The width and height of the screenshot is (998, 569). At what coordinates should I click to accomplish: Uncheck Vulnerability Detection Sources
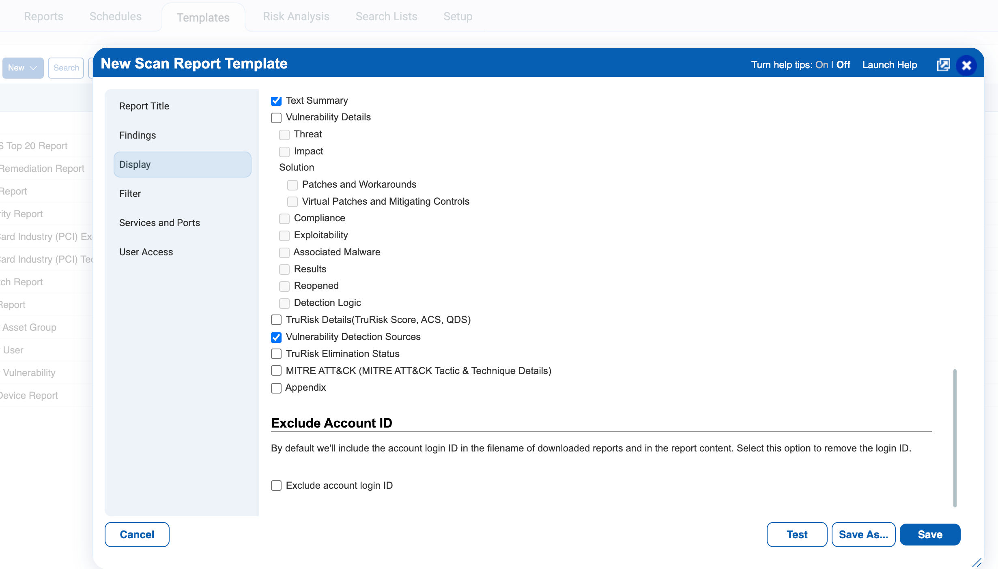(x=276, y=337)
